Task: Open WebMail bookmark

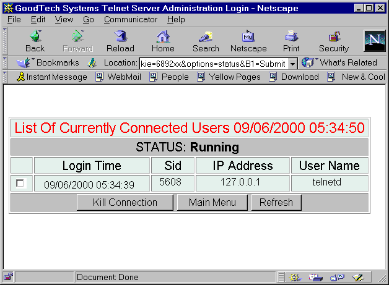Action: tap(118, 77)
